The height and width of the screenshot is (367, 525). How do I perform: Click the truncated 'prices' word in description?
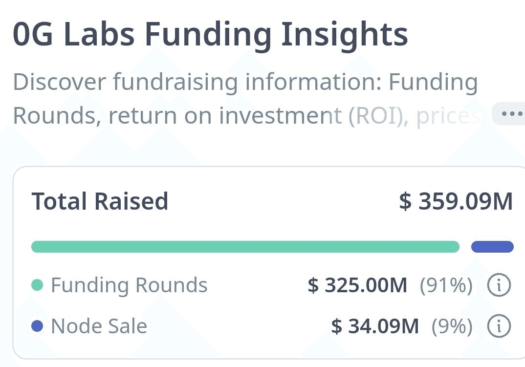pyautogui.click(x=449, y=116)
